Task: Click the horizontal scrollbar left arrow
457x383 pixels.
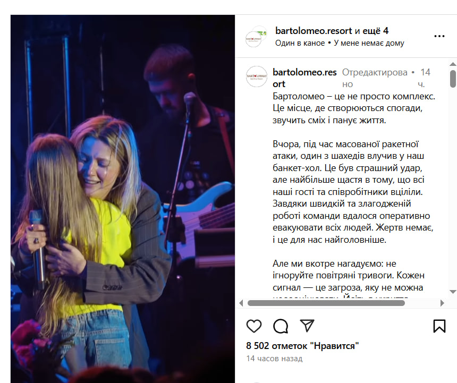Action: click(x=241, y=303)
